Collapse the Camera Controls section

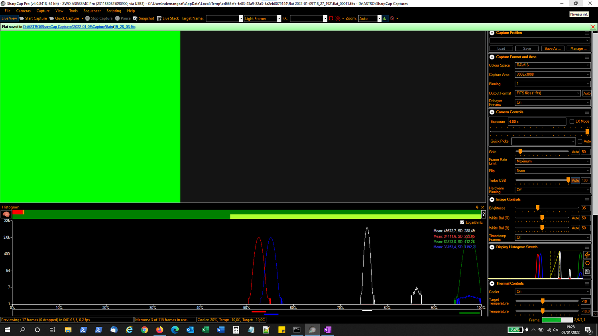point(492,112)
